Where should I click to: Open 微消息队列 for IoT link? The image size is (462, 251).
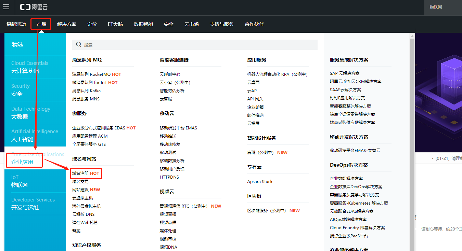point(90,82)
